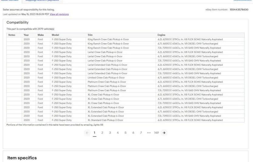Click 'Limited Crew Cab Pickup 4-Door' trim cell
Viewport: 253px width, 162px height.
tap(106, 78)
